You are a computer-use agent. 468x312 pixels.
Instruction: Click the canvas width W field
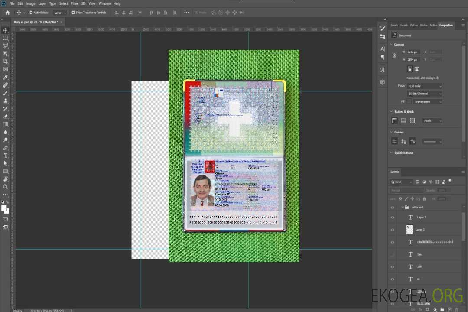pos(413,52)
